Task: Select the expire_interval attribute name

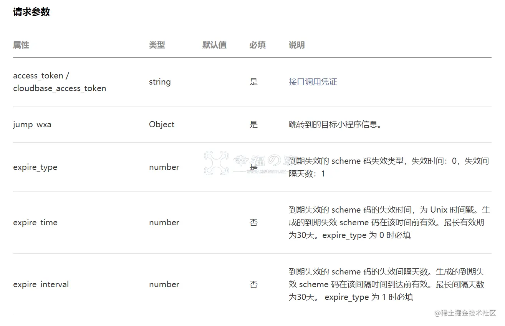Action: [41, 284]
